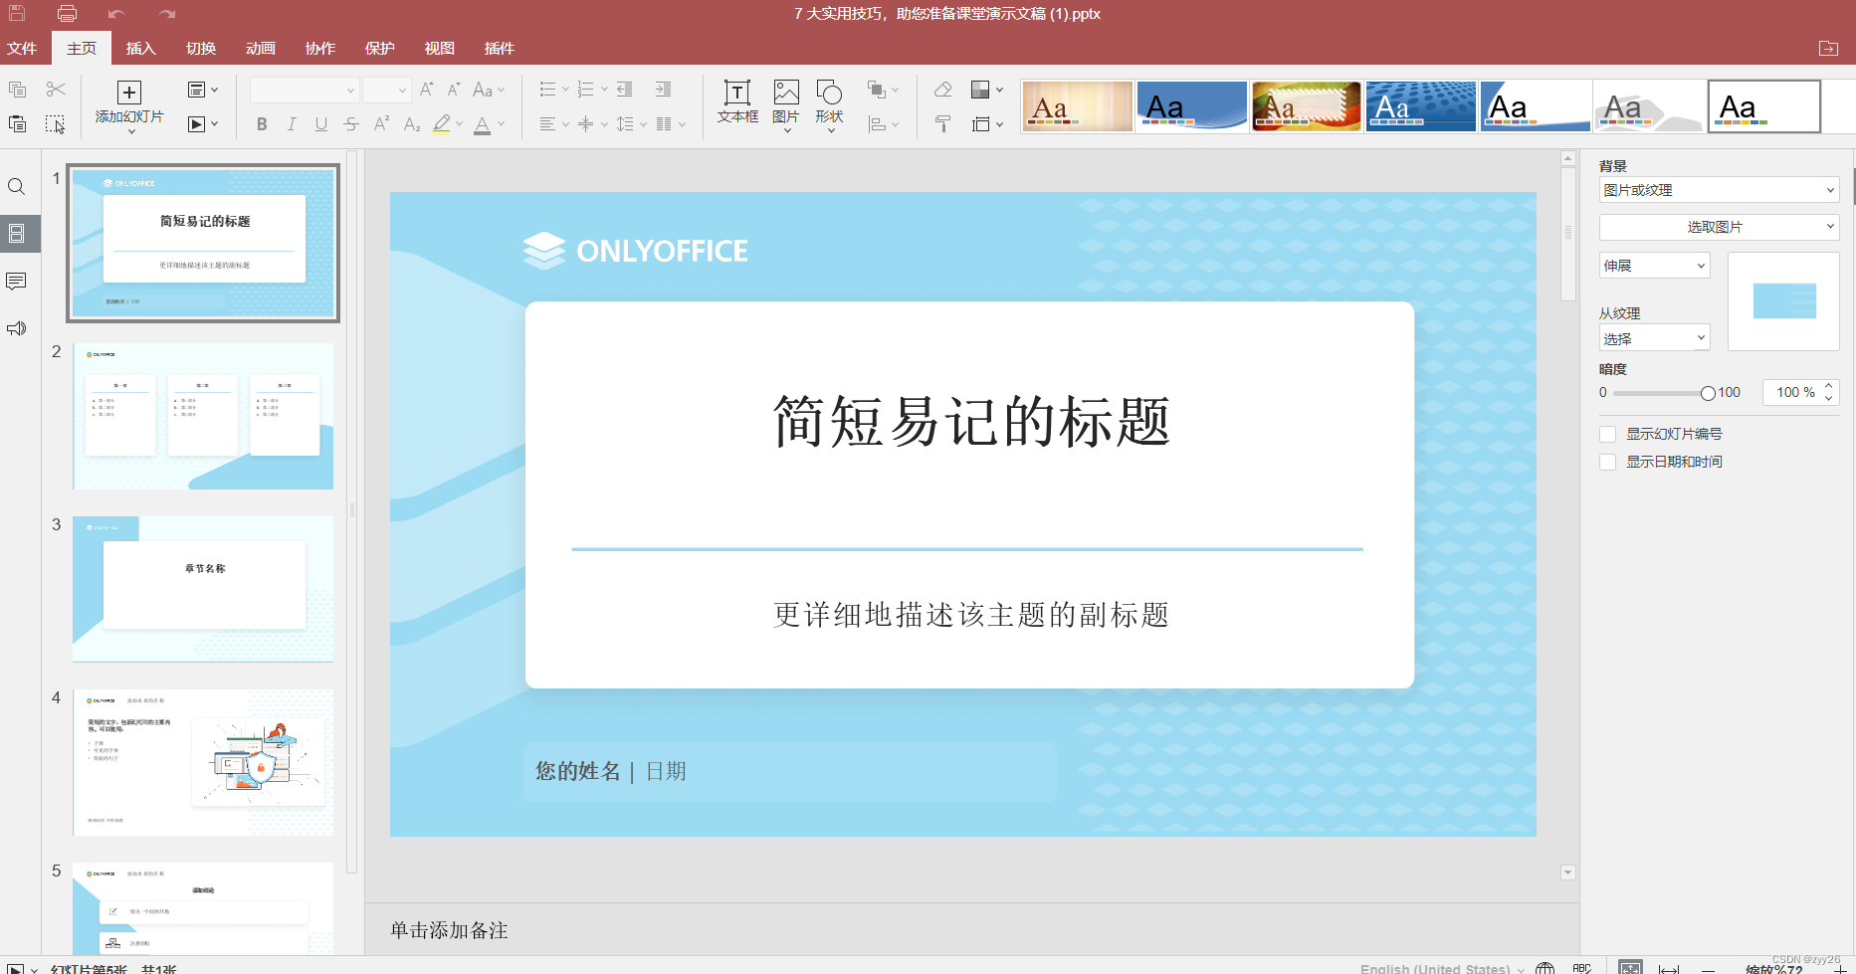Screen dimensions: 1856x974
Task: Add a new slide with plus icon
Action: click(x=129, y=93)
